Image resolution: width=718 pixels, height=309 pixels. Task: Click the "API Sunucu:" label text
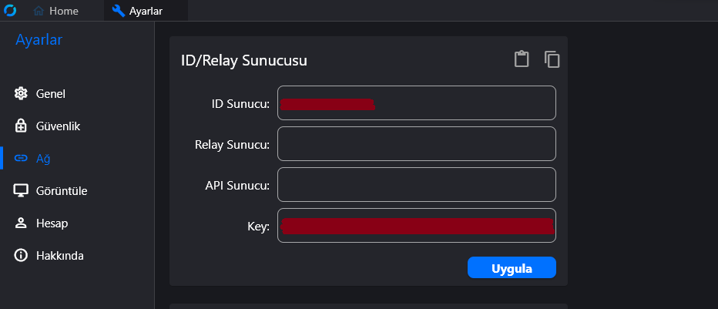point(237,186)
